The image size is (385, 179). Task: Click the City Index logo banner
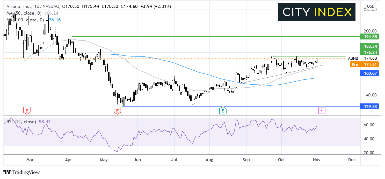317,12
